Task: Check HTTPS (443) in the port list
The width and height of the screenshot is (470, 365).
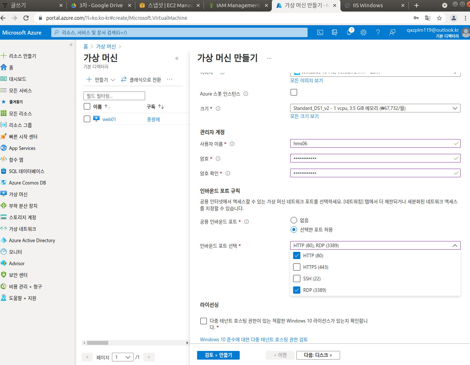Action: [297, 267]
